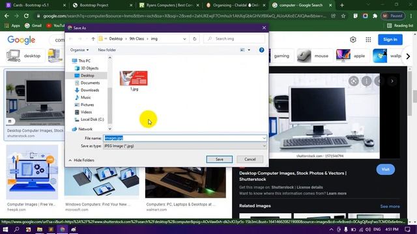Open the three-dot menu on preview image

(366, 81)
